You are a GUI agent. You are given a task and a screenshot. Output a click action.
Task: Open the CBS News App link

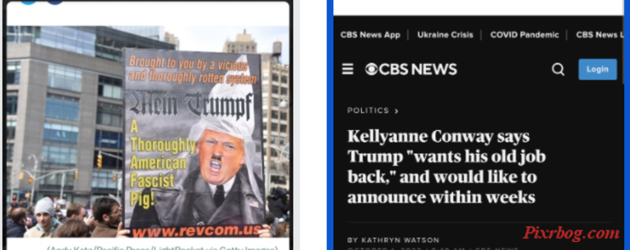coord(370,35)
